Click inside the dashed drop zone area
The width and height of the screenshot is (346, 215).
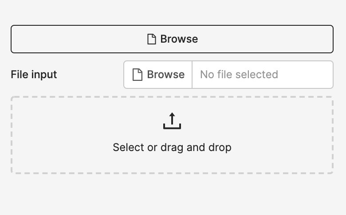(x=172, y=135)
